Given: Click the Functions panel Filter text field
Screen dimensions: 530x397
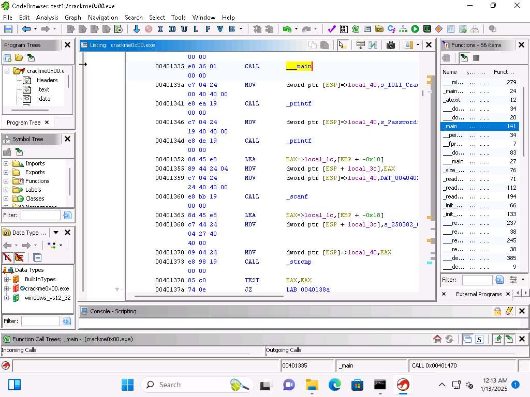Looking at the screenshot, I should tap(477, 280).
